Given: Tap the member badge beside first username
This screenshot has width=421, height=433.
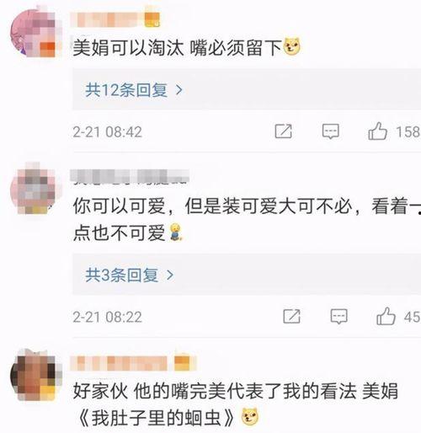Looking at the screenshot, I should coord(152,20).
